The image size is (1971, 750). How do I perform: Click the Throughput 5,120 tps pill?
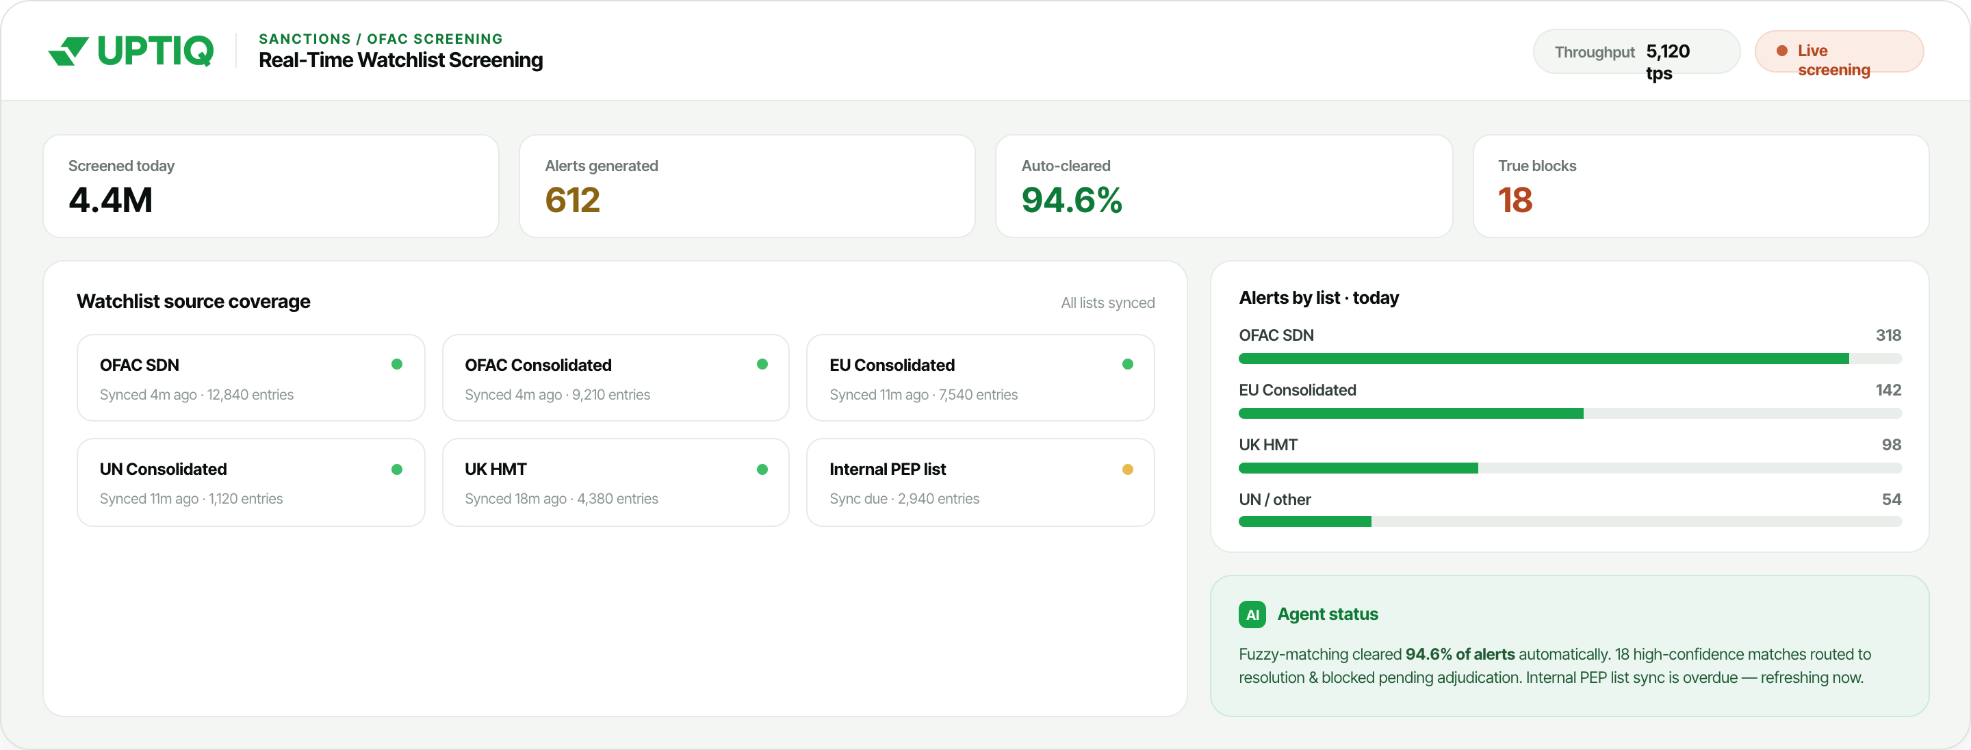pyautogui.click(x=1636, y=51)
